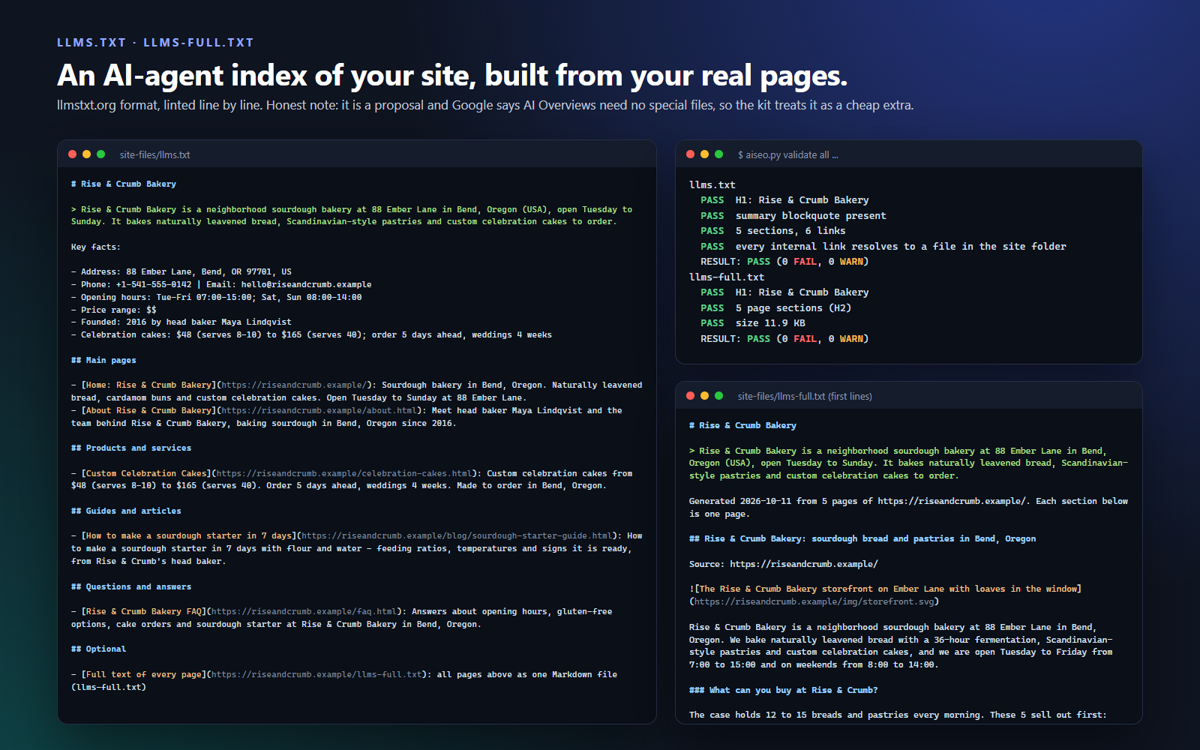Image resolution: width=1200 pixels, height=750 pixels.
Task: Click green dot in aiseo.py validate window
Action: [x=718, y=154]
